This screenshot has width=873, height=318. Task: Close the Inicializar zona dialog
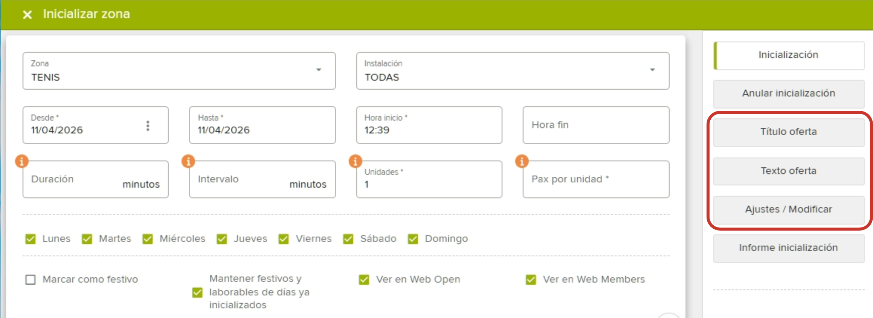click(27, 15)
